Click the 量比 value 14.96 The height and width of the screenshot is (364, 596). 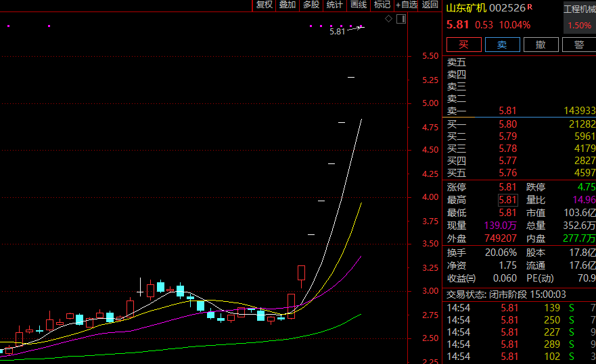(x=584, y=200)
